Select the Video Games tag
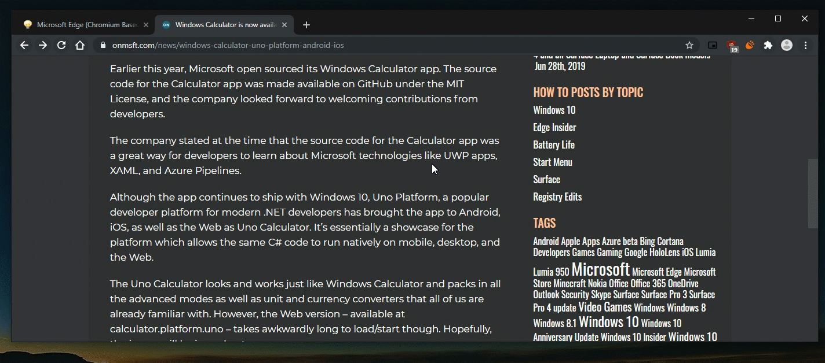The image size is (825, 363). pyautogui.click(x=605, y=307)
